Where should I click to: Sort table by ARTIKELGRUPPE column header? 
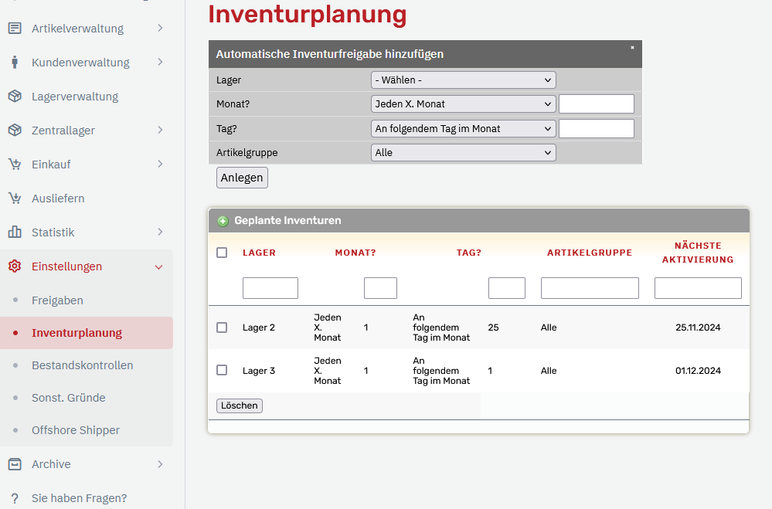(590, 253)
